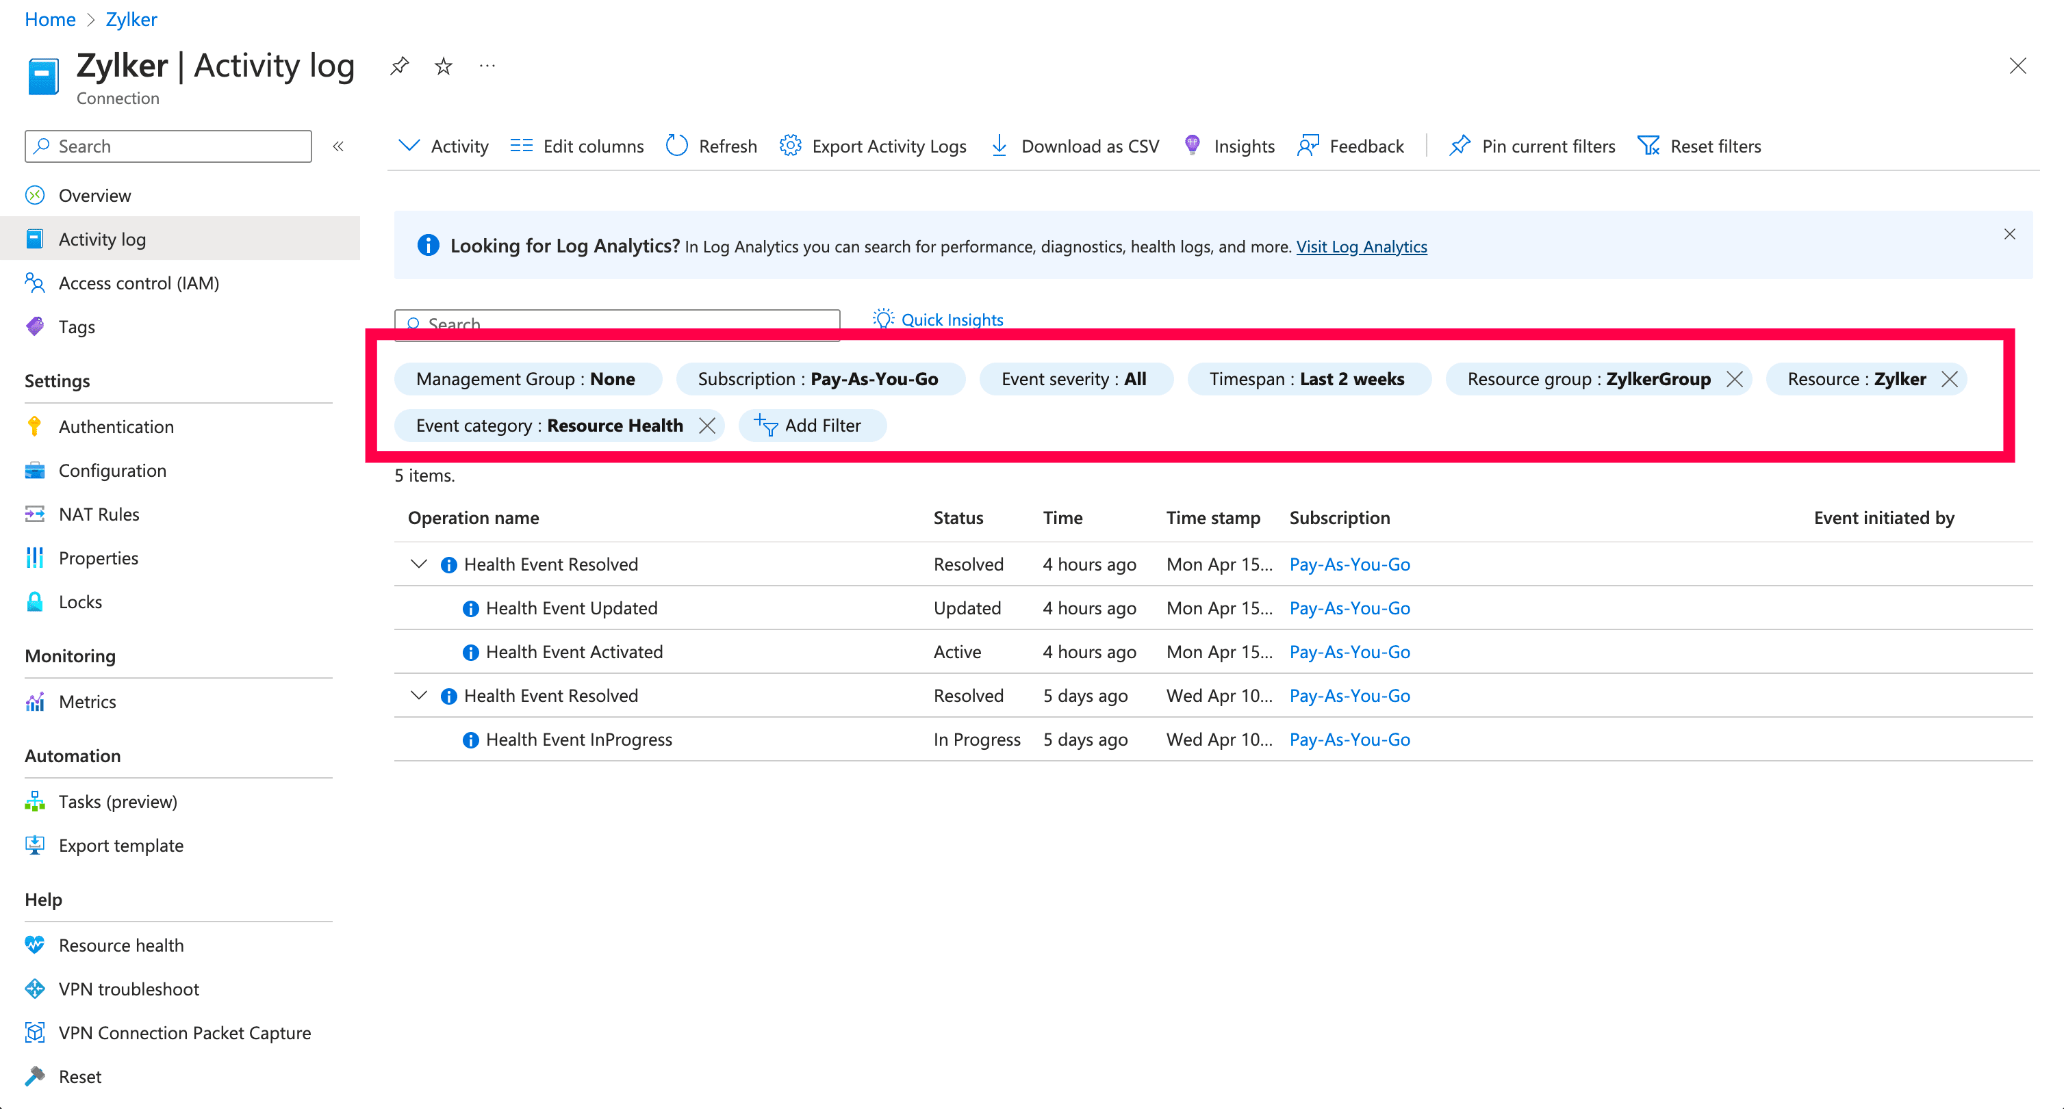Collapse the first Health Event Resolved row
Screen dimensions: 2064x1109
[x=418, y=564]
